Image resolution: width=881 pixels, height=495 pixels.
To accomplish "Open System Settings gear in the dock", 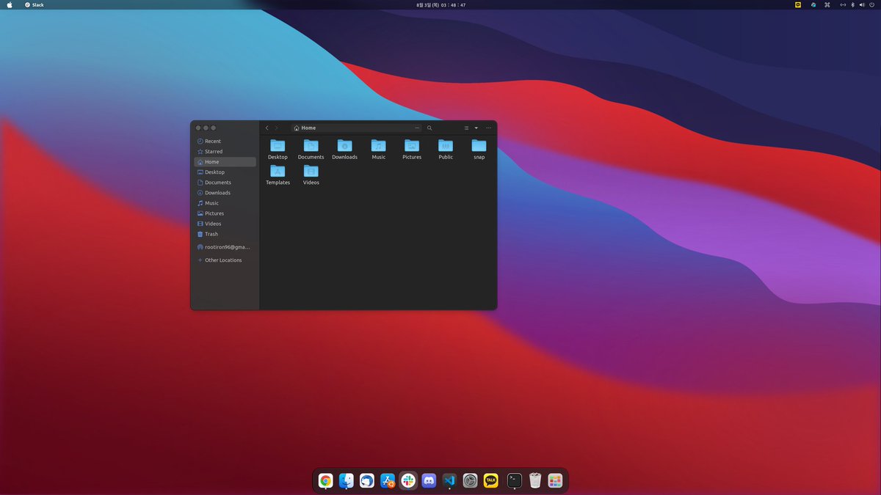I will (x=471, y=481).
